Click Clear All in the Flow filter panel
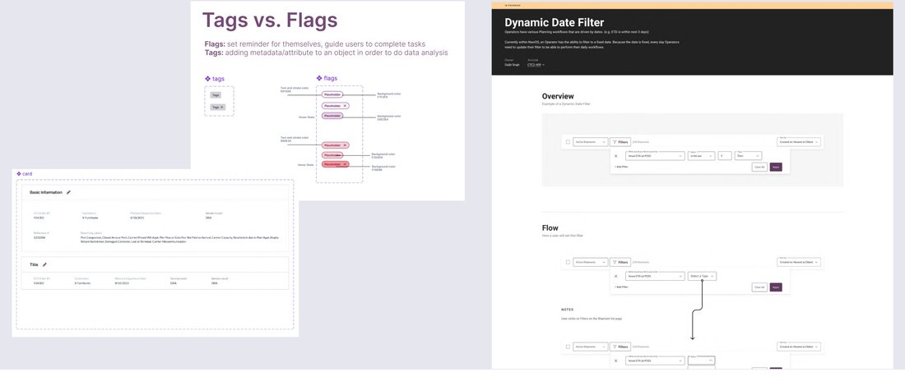905x381 pixels. [759, 287]
